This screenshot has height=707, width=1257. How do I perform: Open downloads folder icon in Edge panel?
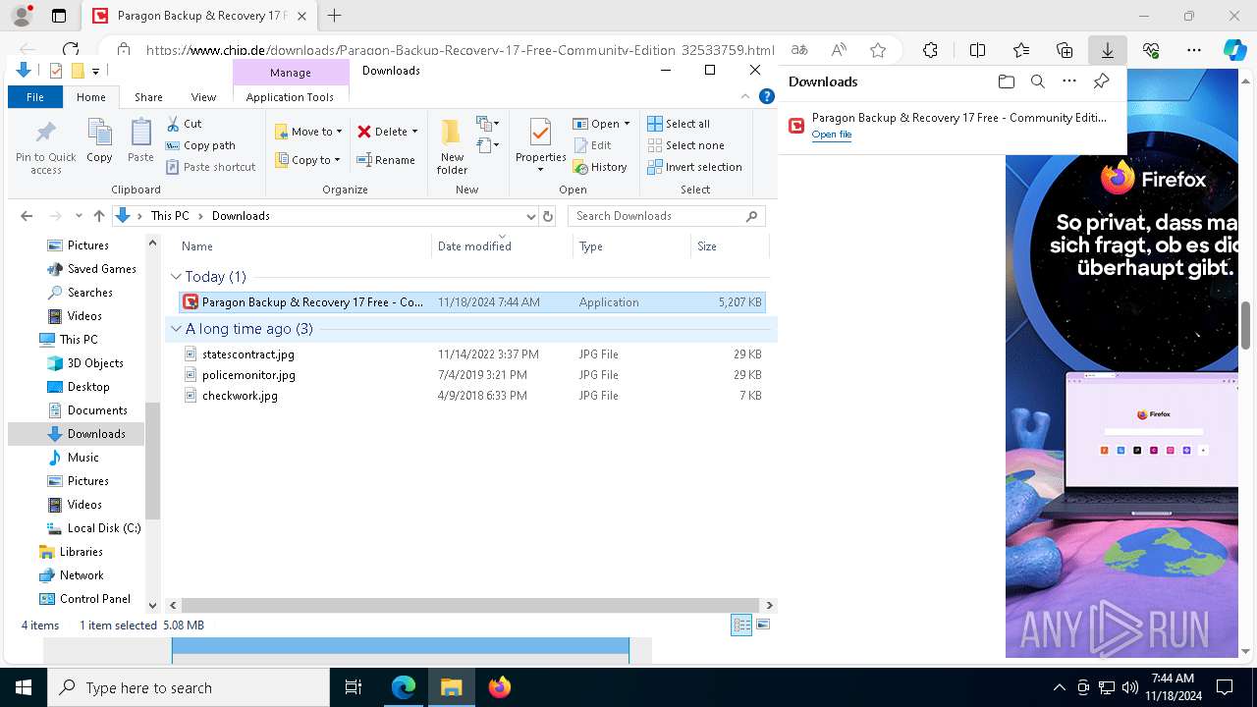[x=1006, y=82]
